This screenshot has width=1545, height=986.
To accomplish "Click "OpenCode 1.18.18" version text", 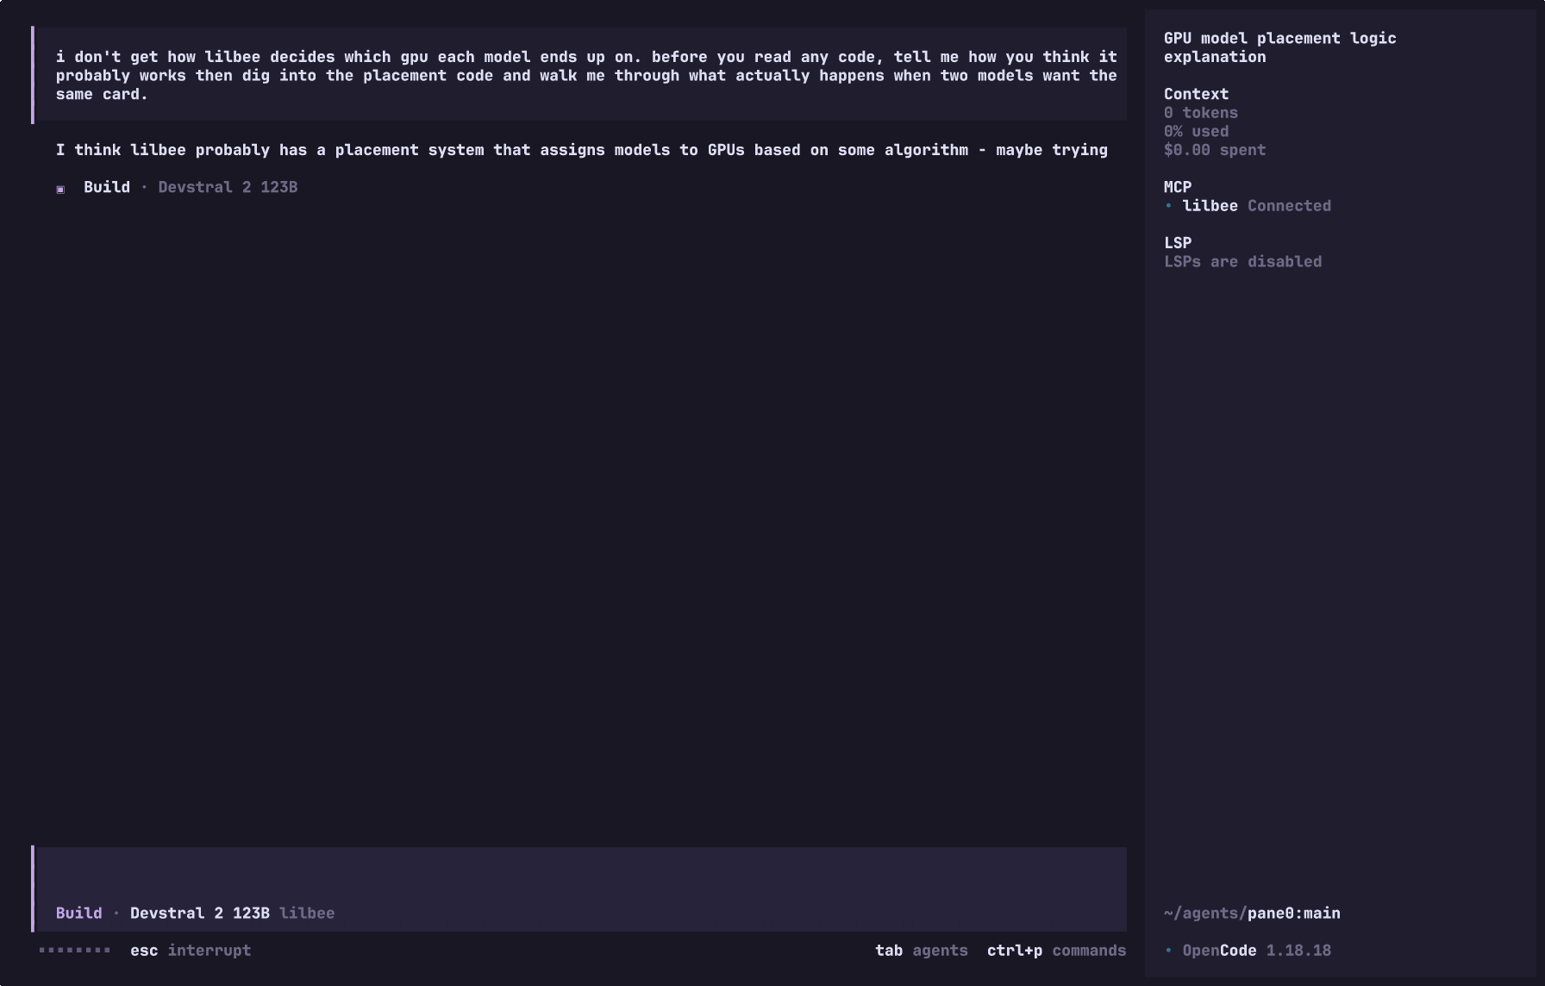I will pos(1256,951).
